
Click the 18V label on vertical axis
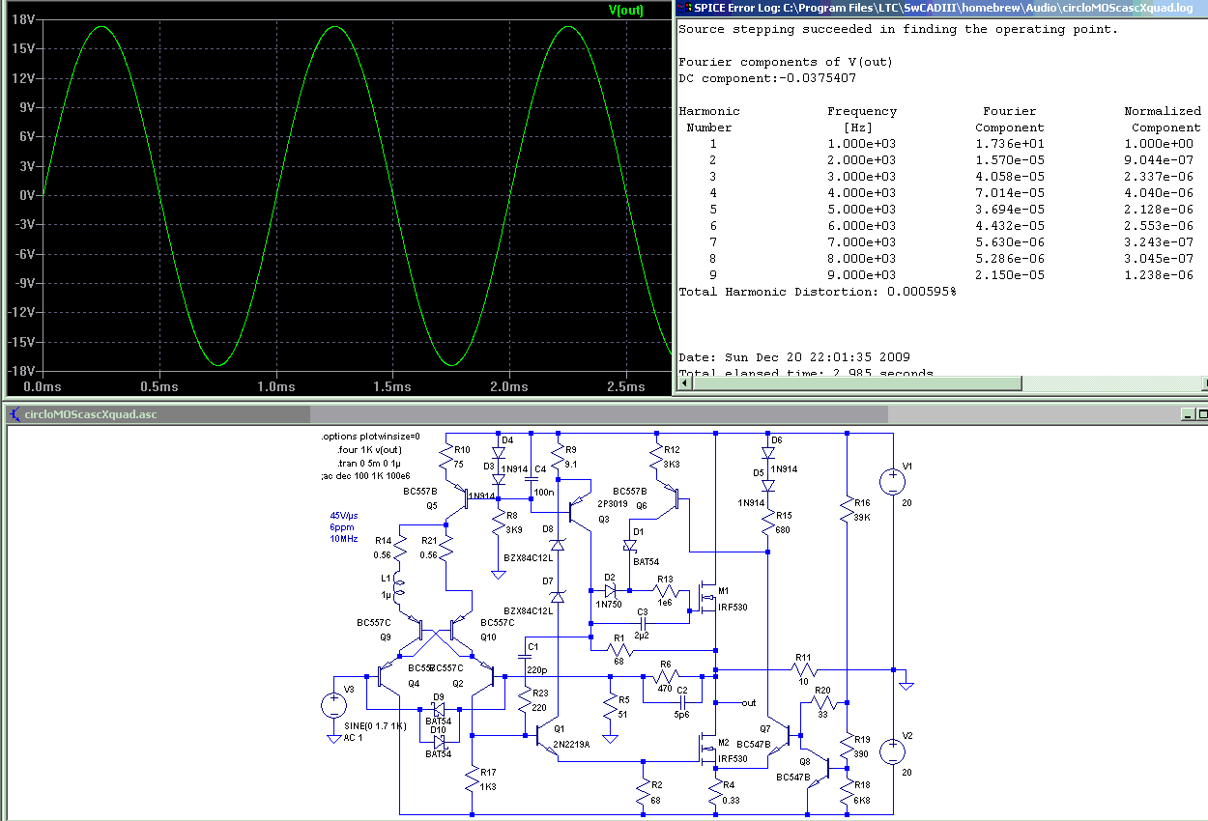coord(24,19)
